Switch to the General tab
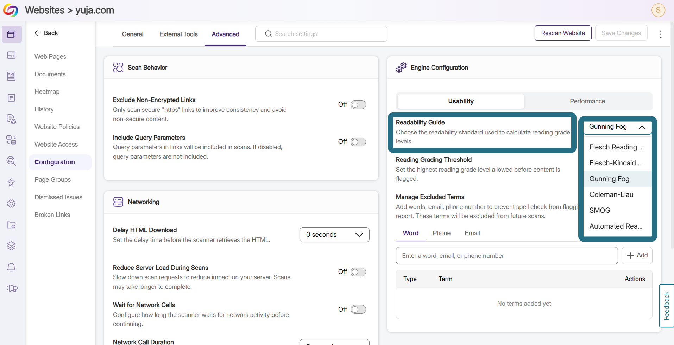The image size is (674, 345). [133, 34]
